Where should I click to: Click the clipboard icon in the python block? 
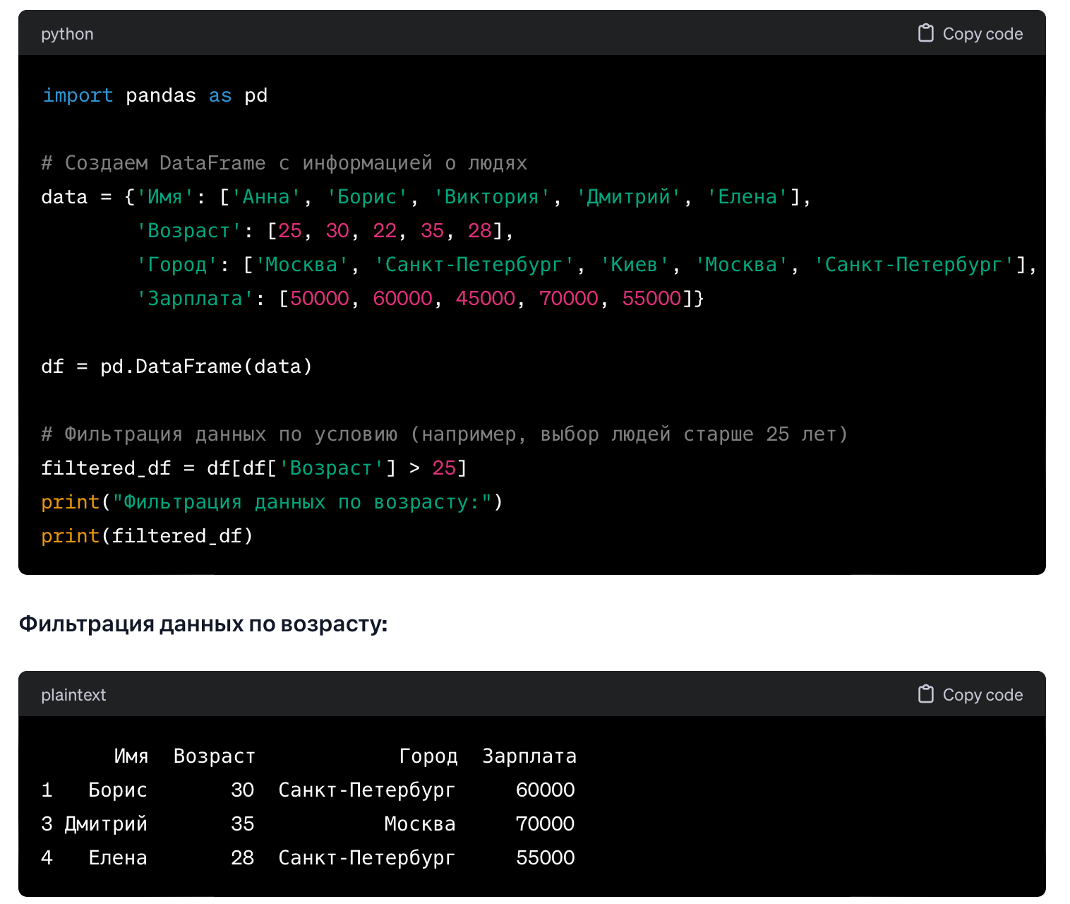pyautogui.click(x=925, y=33)
